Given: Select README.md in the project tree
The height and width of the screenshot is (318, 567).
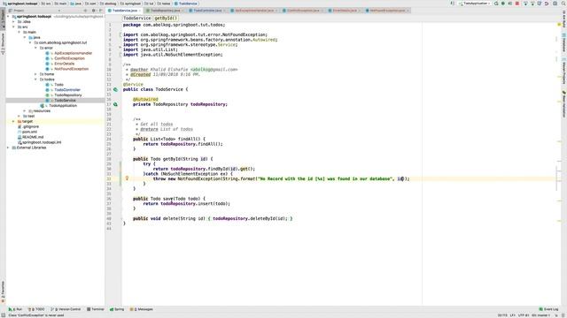Looking at the screenshot, I should click(x=33, y=137).
